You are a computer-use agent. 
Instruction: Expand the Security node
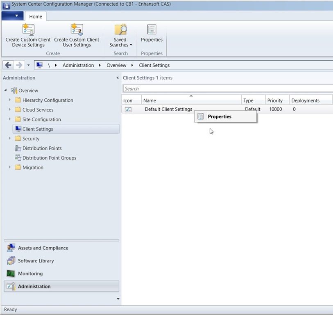coord(9,138)
